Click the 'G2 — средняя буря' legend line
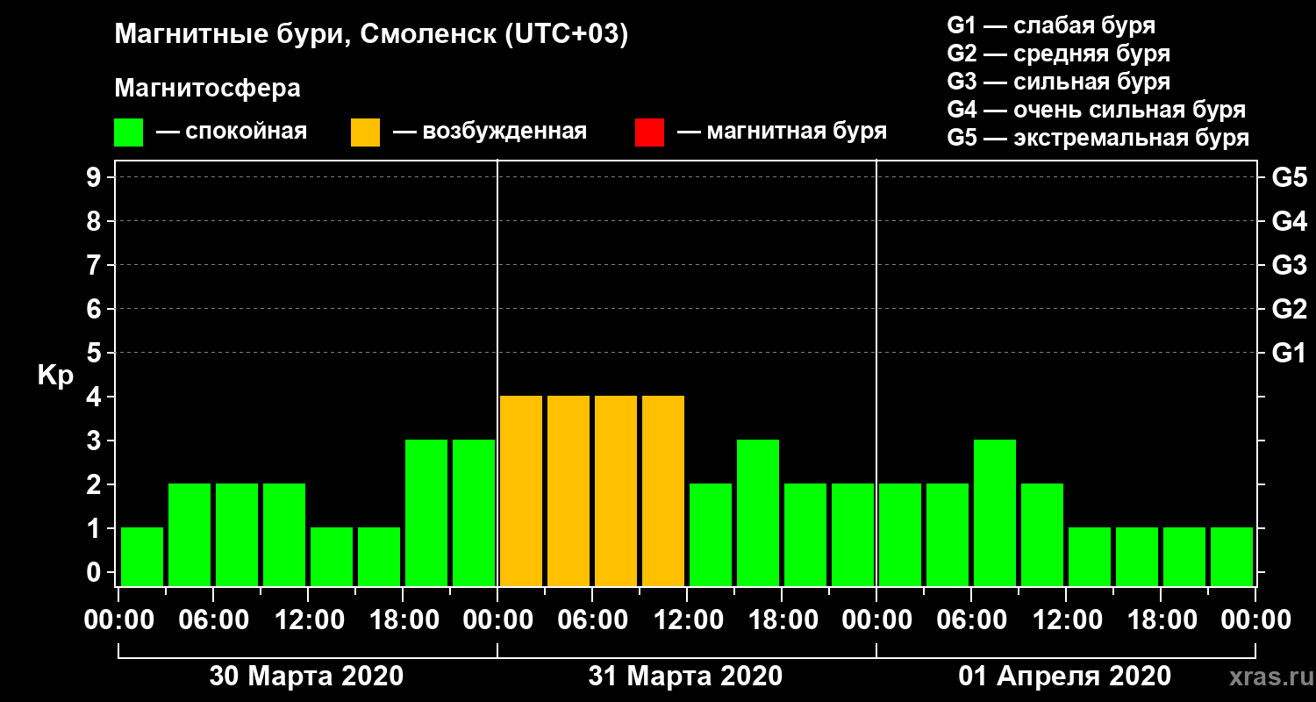The height and width of the screenshot is (702, 1316). tap(1058, 54)
